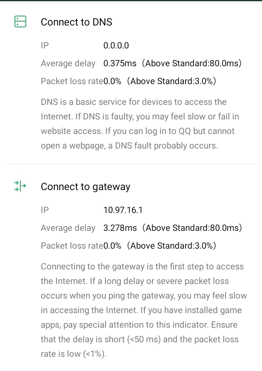This screenshot has width=262, height=371.
Task: Click the DNS server icon
Action: tap(20, 21)
